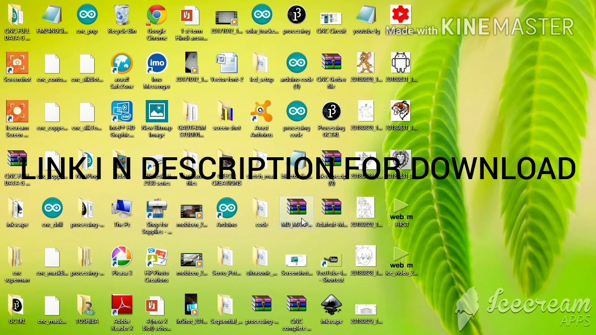
Task: Select the CNC complete archive file
Action: [297, 313]
